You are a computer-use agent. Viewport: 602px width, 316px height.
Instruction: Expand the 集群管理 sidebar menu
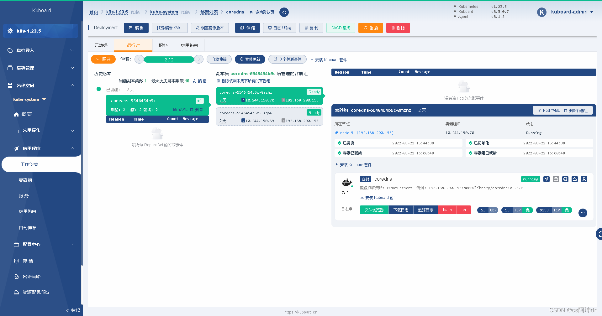(40, 68)
